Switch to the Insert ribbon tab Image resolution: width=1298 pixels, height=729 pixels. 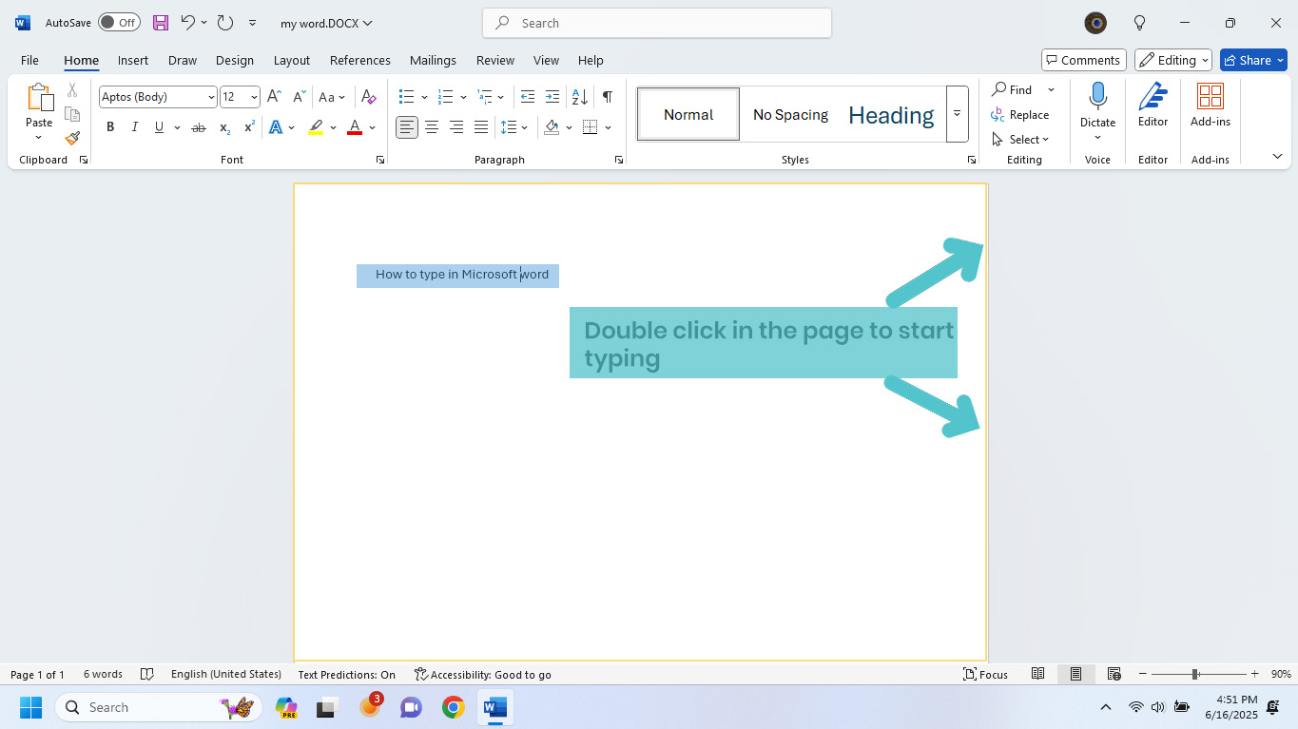[132, 60]
